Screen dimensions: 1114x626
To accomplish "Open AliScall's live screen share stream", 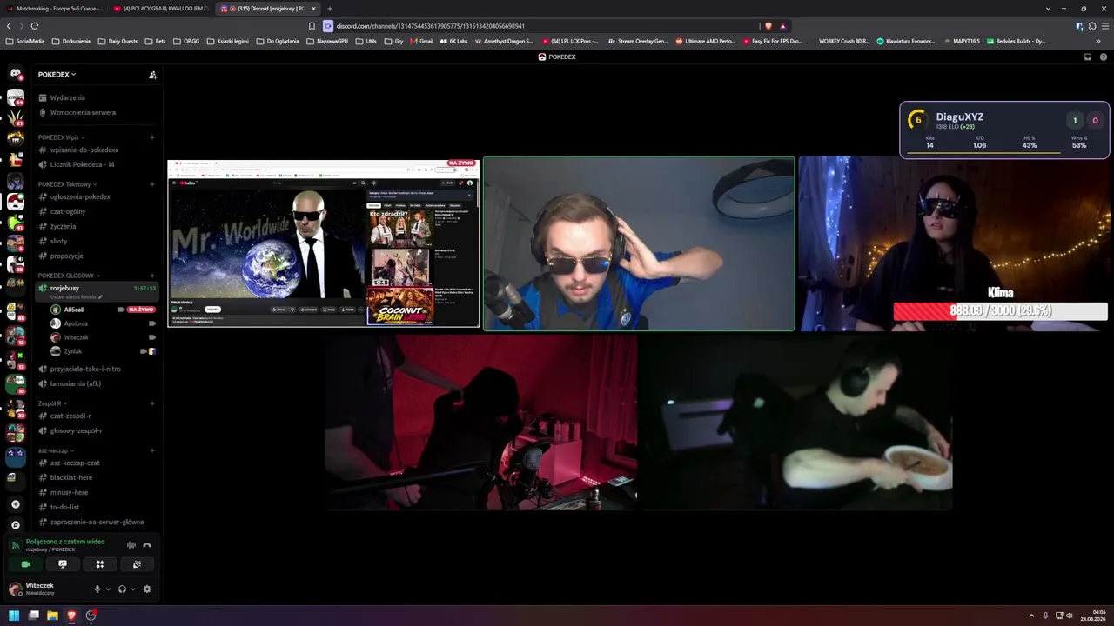I will [x=324, y=243].
